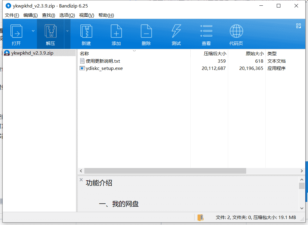Click the preview pane scroll down arrow
This screenshot has width=308, height=225.
coord(302,208)
